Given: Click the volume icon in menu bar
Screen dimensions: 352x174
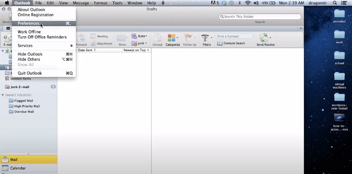Looking at the screenshot, I should [x=256, y=3].
